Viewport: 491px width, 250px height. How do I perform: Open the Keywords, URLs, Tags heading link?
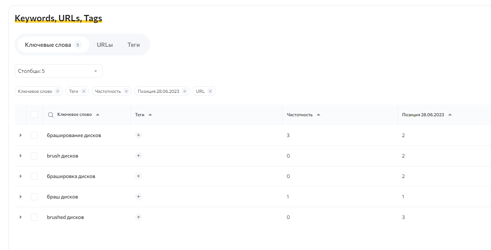(58, 18)
